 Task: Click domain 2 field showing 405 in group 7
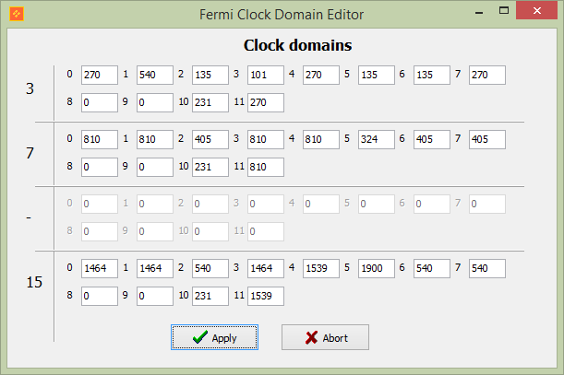click(x=210, y=139)
